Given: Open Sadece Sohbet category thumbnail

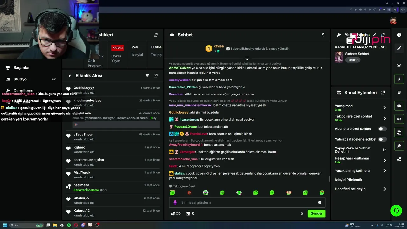Looking at the screenshot, I should (x=339, y=57).
